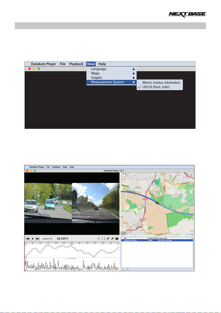Click the speed graph line
The width and height of the screenshot is (221, 313).
(x=72, y=251)
